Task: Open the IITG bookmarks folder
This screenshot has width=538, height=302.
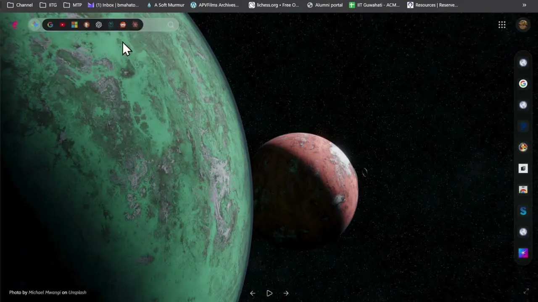Action: [x=48, y=5]
